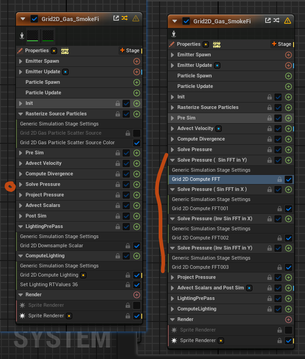Image resolution: width=305 pixels, height=359 pixels.
Task: Select enabled Sprite Renderer in left emitter
Action: tap(80, 316)
